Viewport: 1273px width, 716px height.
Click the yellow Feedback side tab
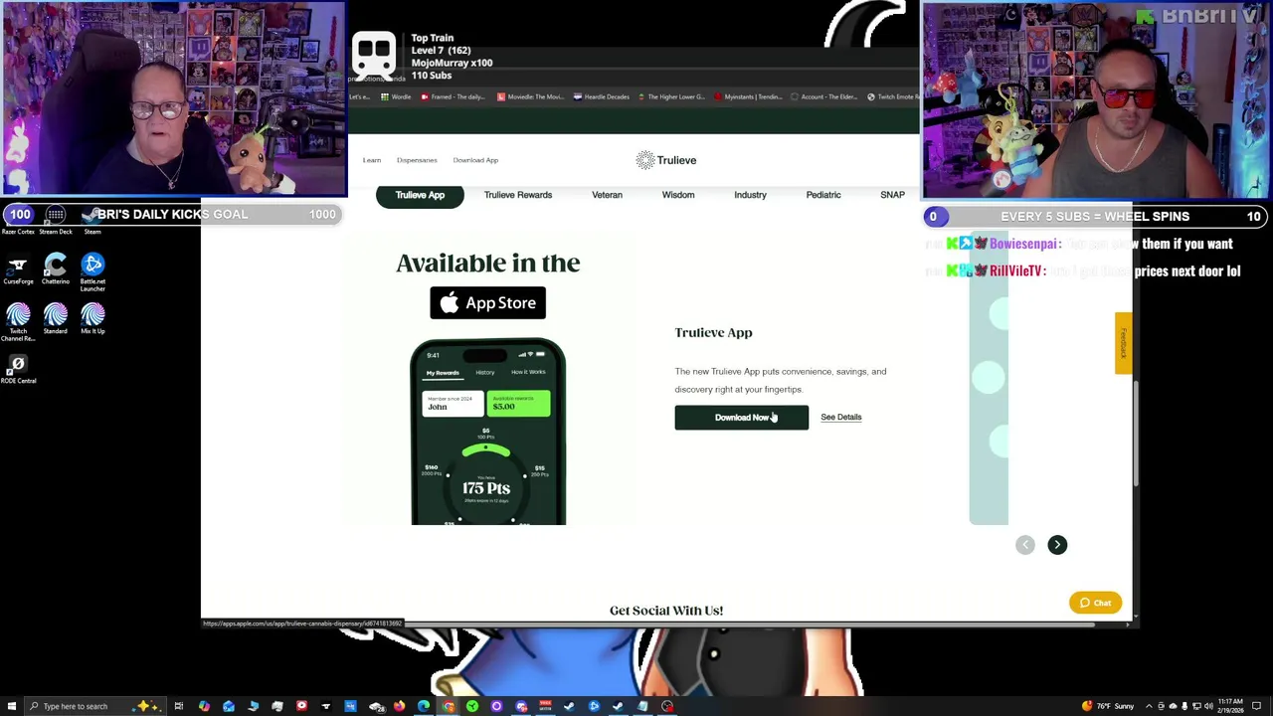pos(1123,343)
